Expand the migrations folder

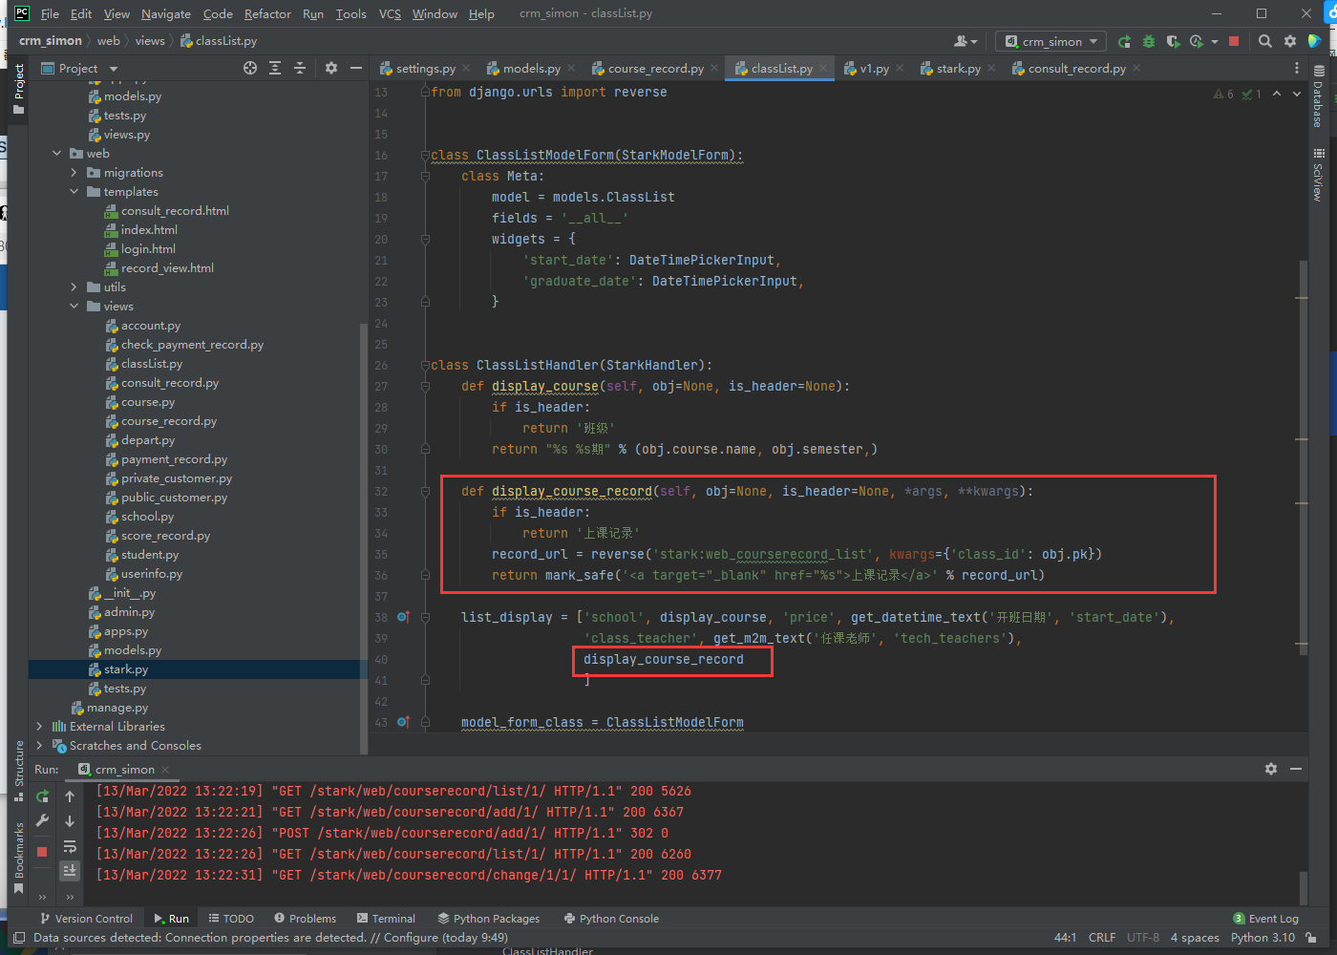coord(74,173)
